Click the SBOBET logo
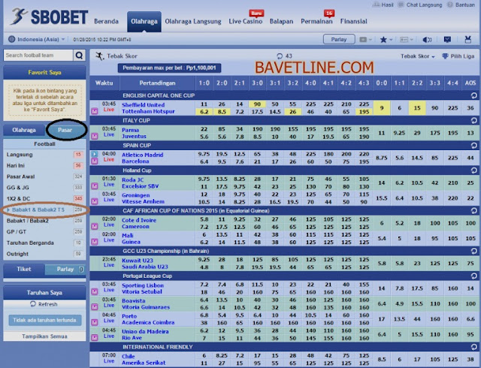The image size is (481, 368). point(50,17)
